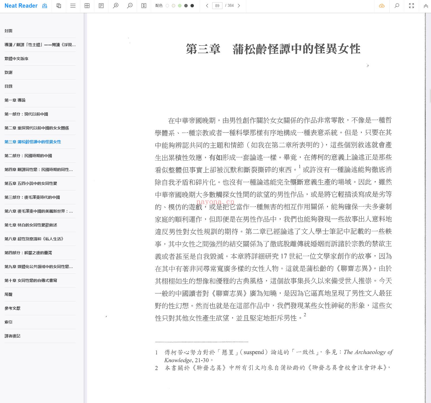Screen dimensions: 431x403
Task: Click footnote marker 2 after 拒斥男性。
Action: coord(305,315)
